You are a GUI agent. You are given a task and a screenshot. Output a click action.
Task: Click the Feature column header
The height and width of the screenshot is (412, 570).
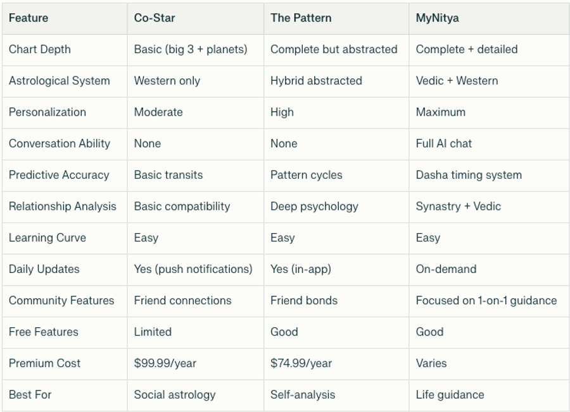28,18
